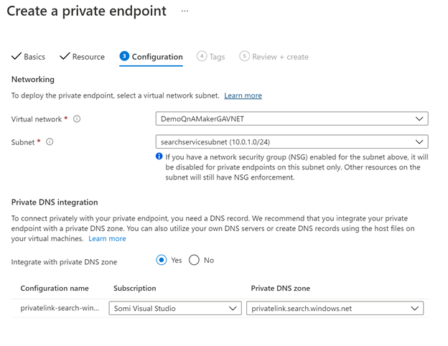Click the Basics step checkmark icon

[17, 57]
